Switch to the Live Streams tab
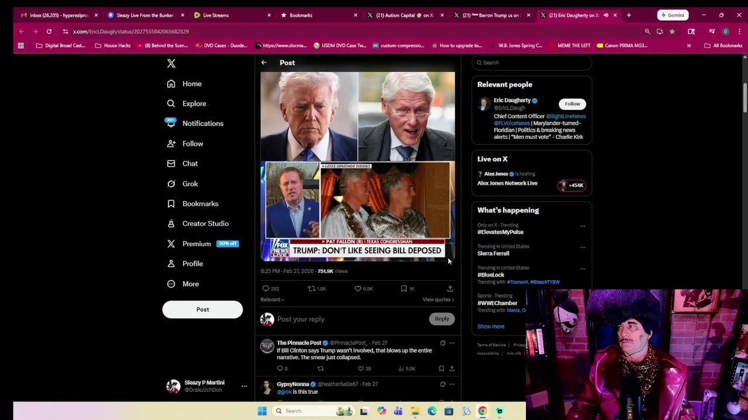This screenshot has height=420, width=748. tap(231, 15)
